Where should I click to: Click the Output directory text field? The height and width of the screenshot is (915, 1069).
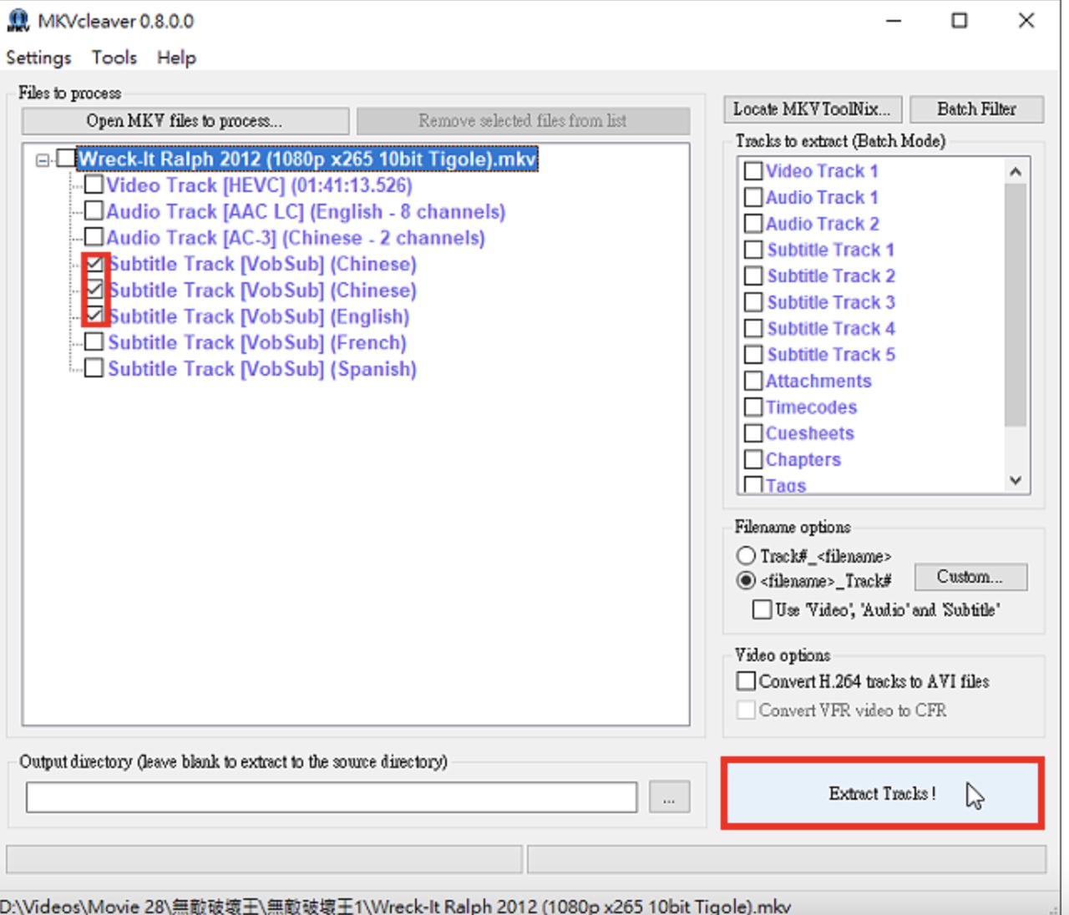tap(332, 797)
